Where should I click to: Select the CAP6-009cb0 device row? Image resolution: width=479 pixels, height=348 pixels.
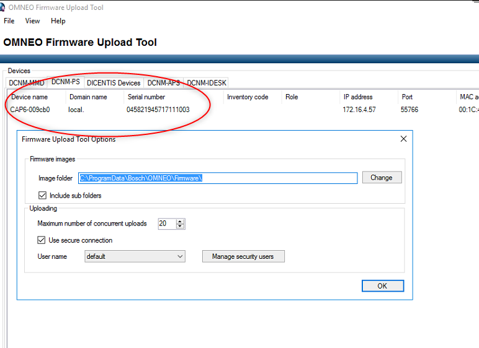pos(30,110)
